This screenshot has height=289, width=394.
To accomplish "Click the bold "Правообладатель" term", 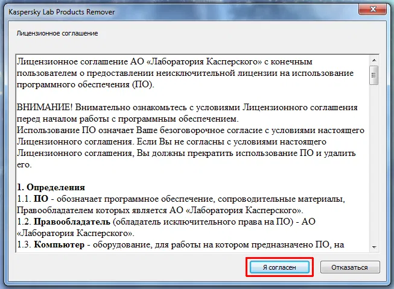I will (x=72, y=222).
